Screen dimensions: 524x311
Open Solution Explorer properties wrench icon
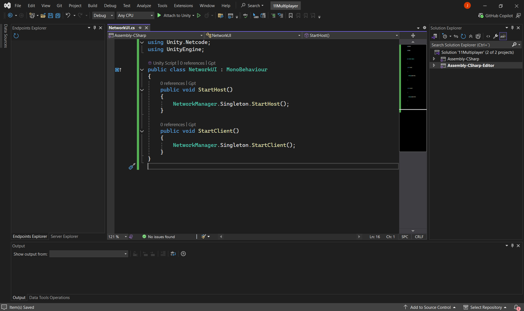point(495,36)
